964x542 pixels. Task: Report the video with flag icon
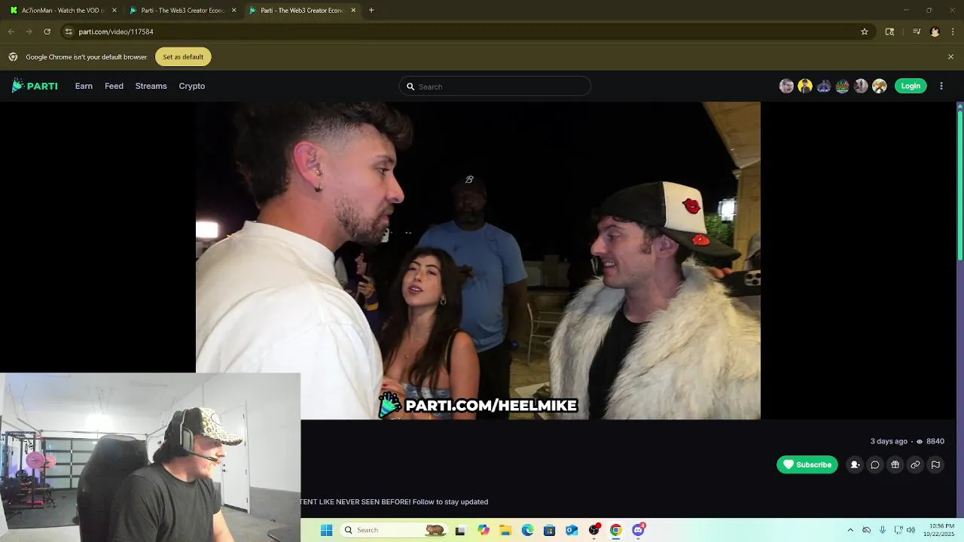pos(935,464)
